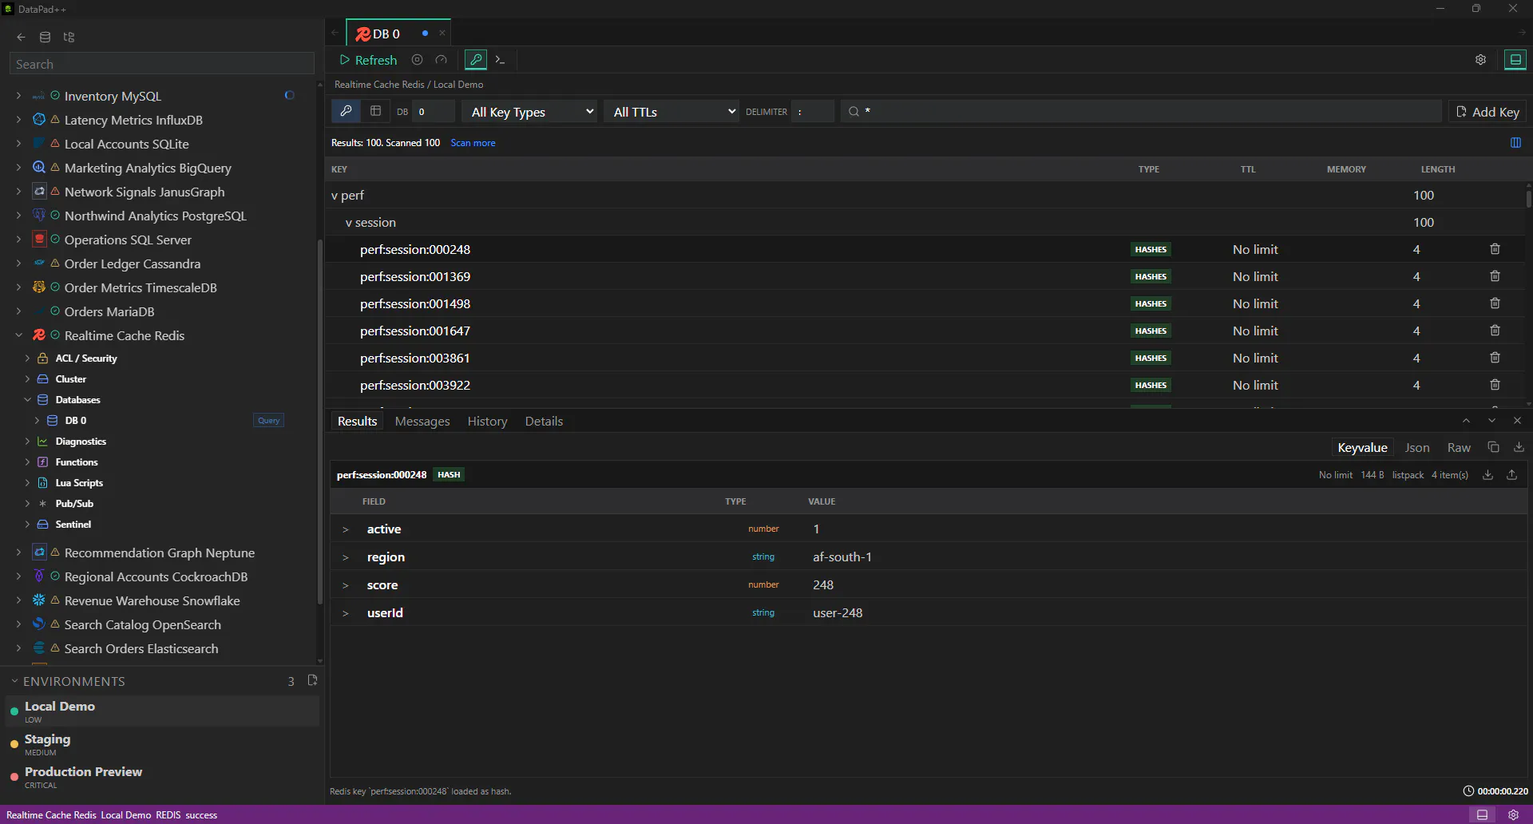Viewport: 1533px width, 824px height.
Task: Select the key browser tool icon in toolbar
Action: click(476, 60)
